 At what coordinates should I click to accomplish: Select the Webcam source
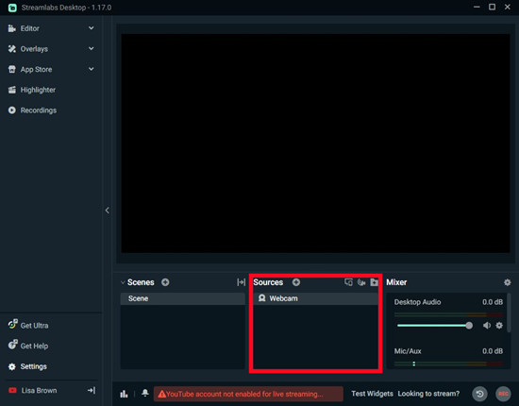316,298
